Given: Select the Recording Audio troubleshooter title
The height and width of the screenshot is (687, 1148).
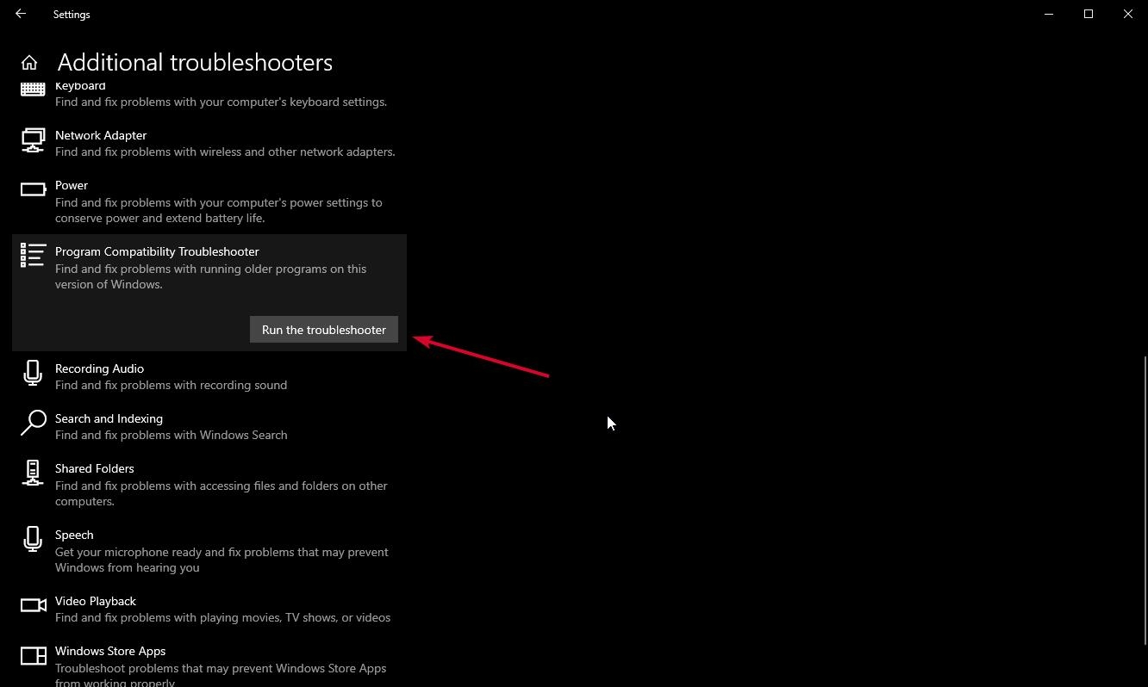Looking at the screenshot, I should (x=99, y=368).
